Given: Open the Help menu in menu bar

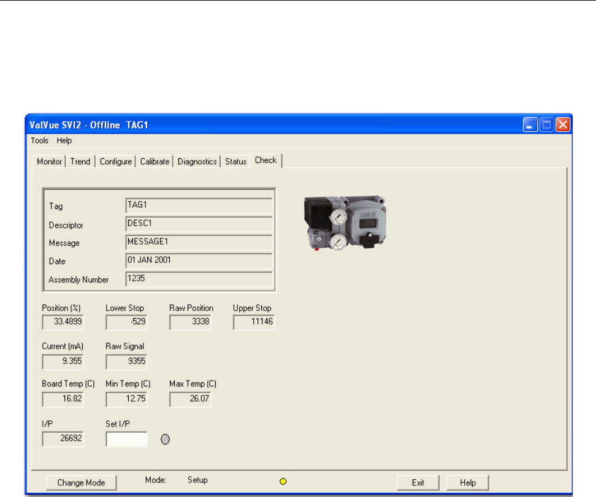Looking at the screenshot, I should [64, 140].
